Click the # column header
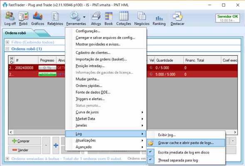The height and width of the screenshot is (166, 245). pos(26,60)
